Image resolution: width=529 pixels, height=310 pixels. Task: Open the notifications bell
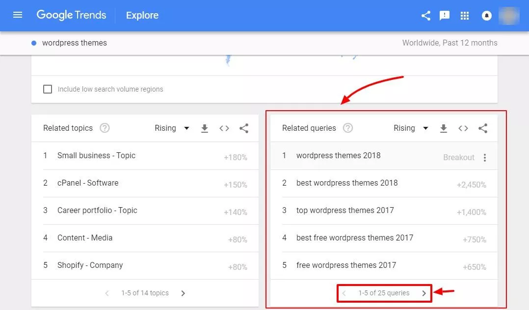[486, 16]
